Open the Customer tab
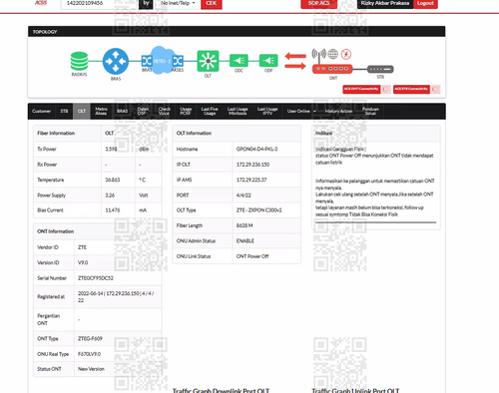This screenshot has width=499, height=393. 41,111
